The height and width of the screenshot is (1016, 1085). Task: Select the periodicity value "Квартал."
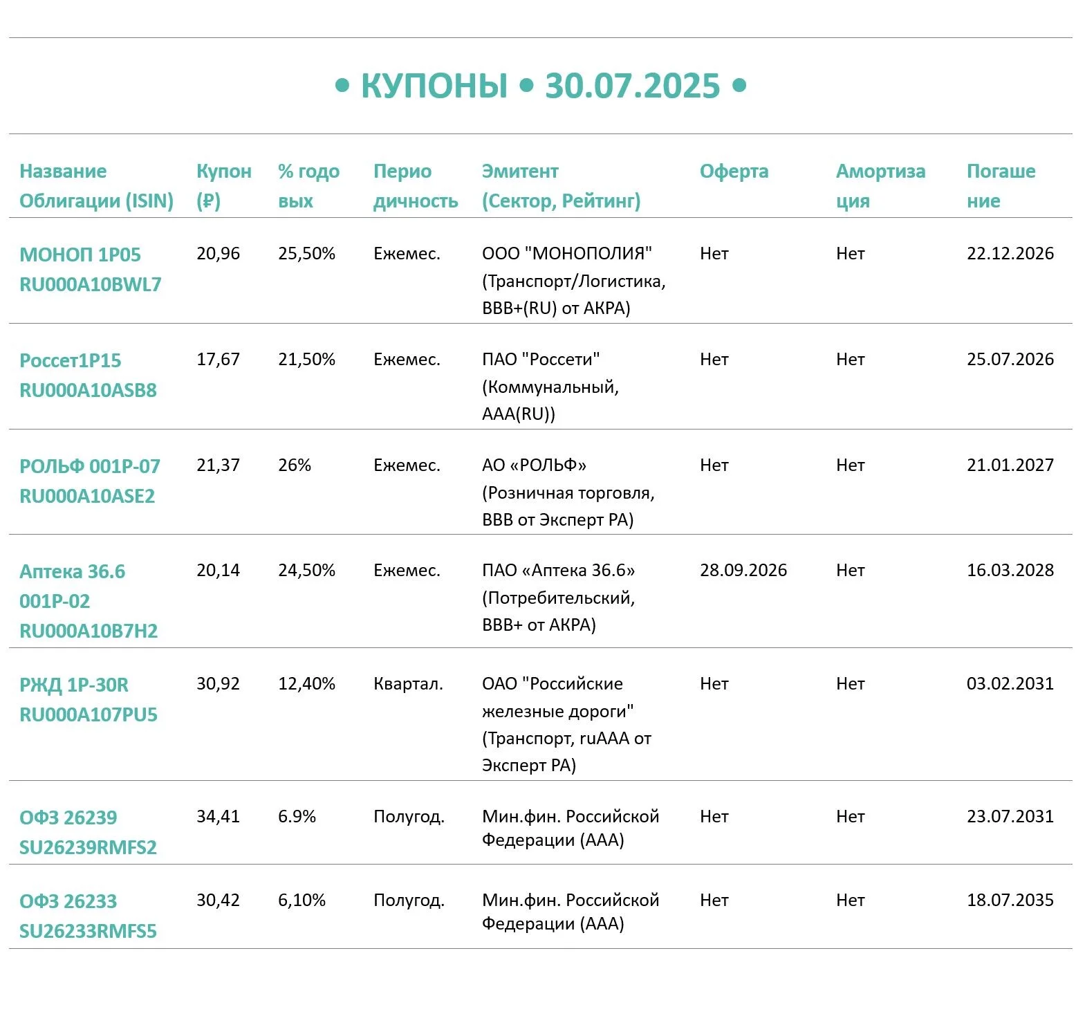point(408,684)
